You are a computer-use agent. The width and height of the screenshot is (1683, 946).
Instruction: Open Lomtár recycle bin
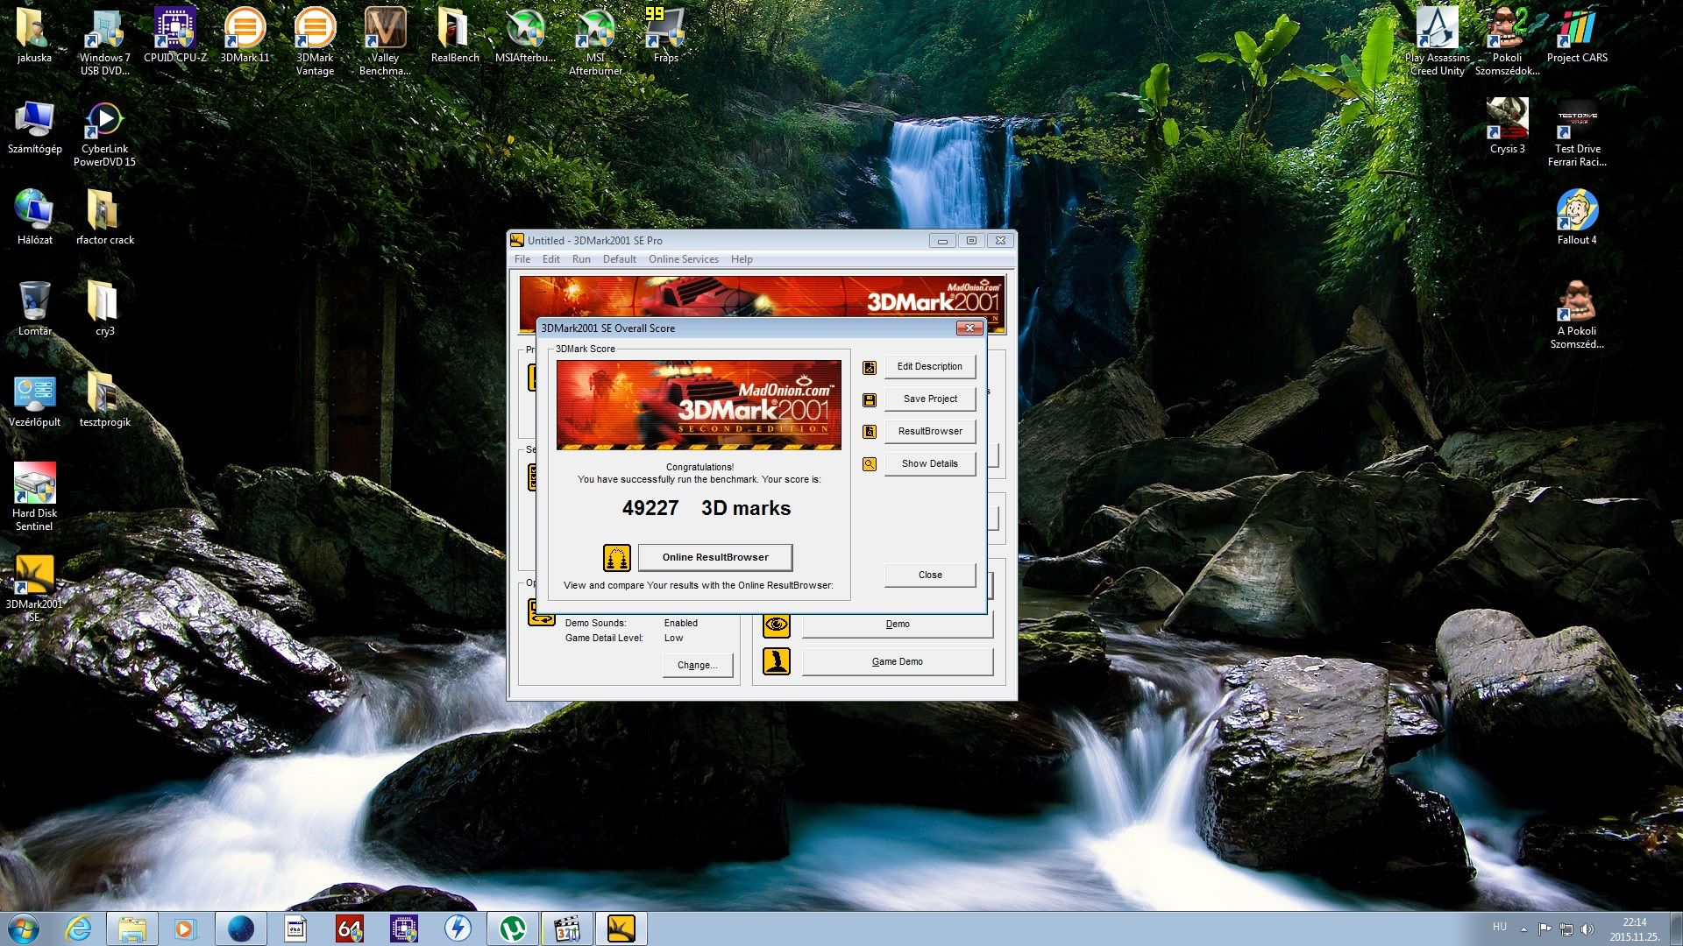[x=34, y=310]
